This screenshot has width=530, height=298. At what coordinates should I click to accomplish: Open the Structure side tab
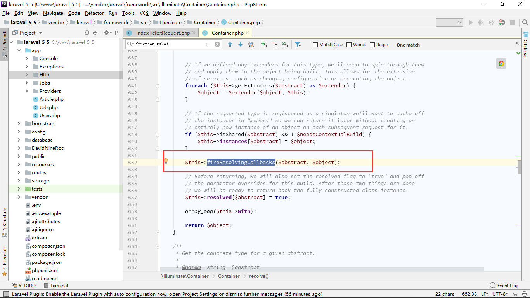pyautogui.click(x=5, y=222)
